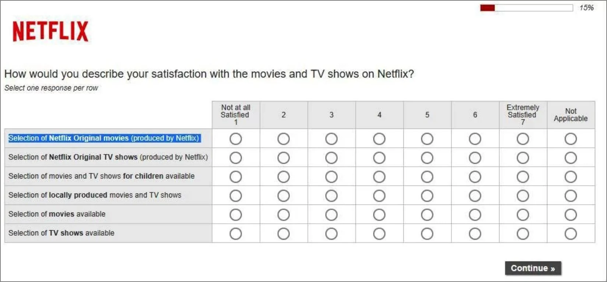This screenshot has width=607, height=282.
Task: Choose 5 for children's movies and TV shows
Action: [427, 177]
